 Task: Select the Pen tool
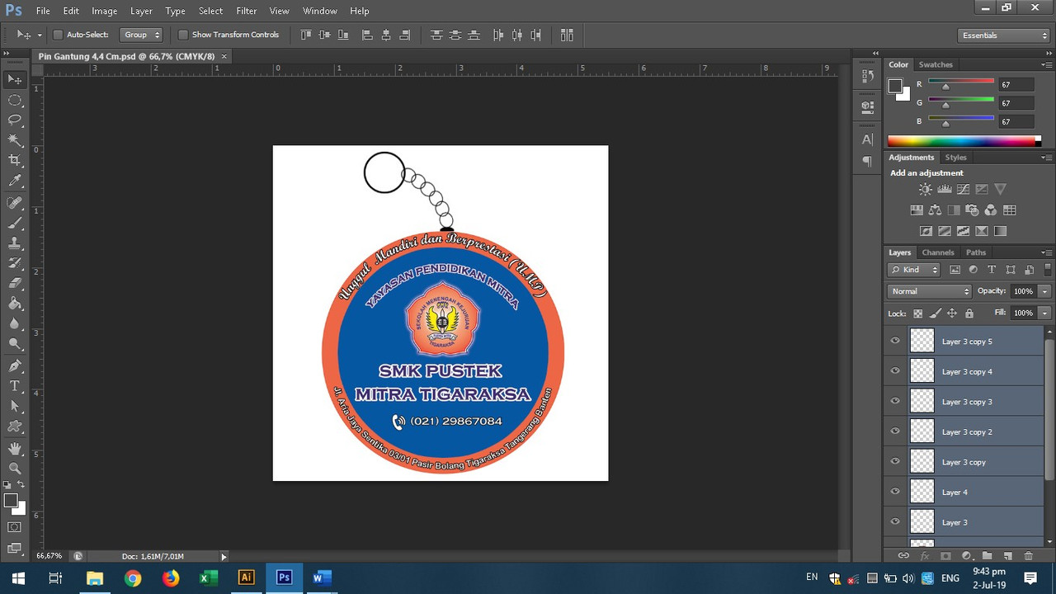15,366
